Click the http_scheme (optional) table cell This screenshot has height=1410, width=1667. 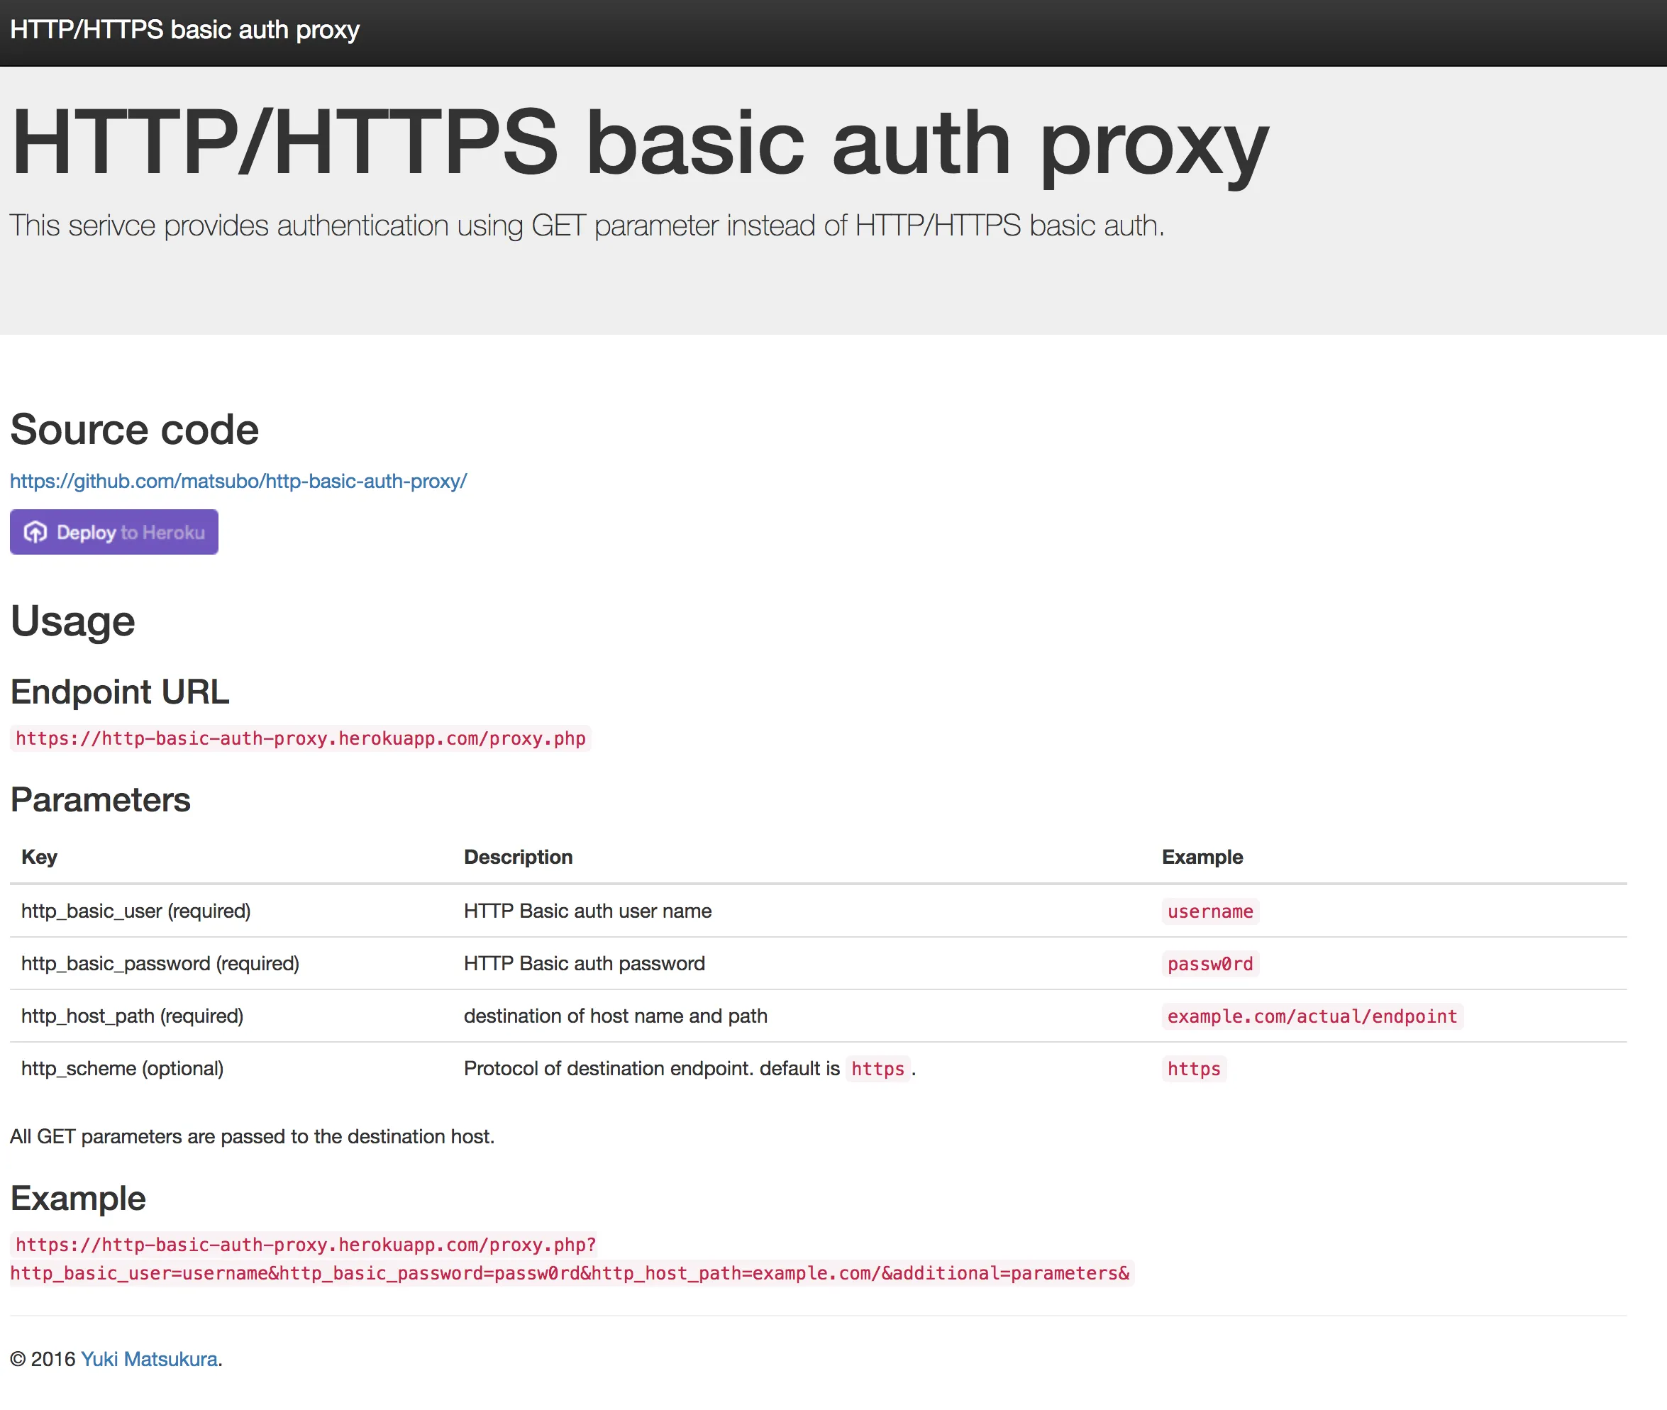click(x=122, y=1069)
